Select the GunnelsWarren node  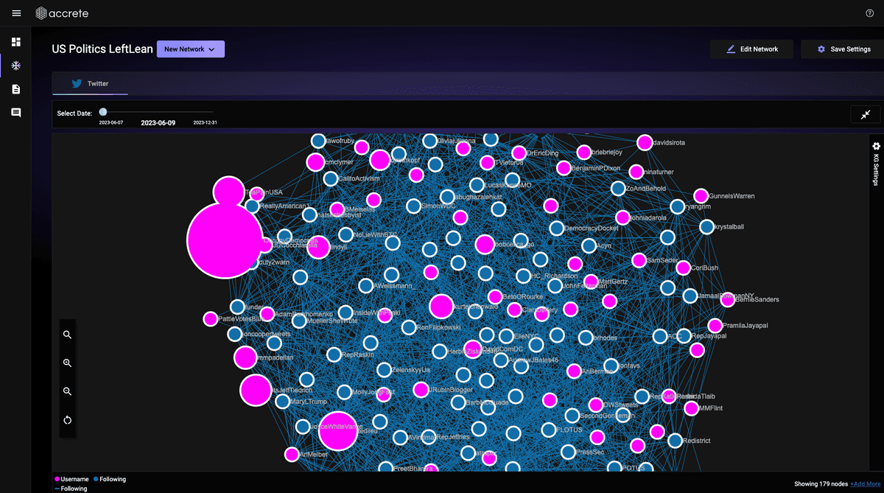click(701, 196)
